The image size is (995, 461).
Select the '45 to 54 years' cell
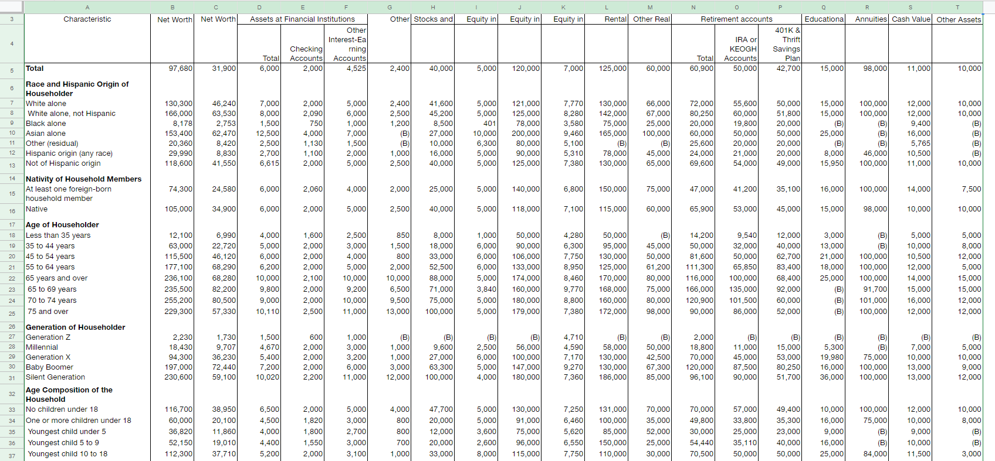pyautogui.click(x=87, y=257)
